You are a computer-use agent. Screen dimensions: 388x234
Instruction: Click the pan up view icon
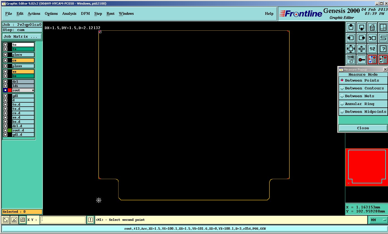click(x=351, y=27)
